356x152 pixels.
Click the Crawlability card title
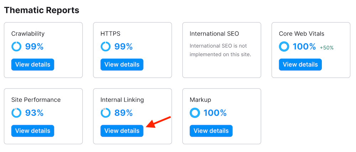coord(28,34)
